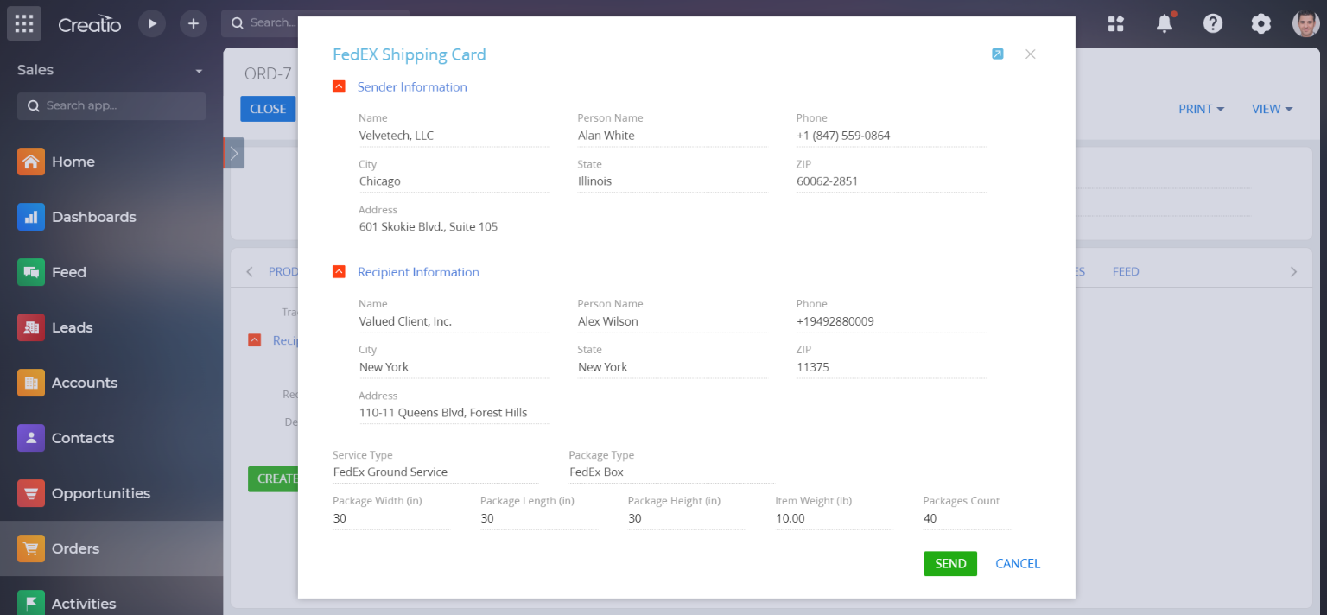Click the Orders sidebar icon
Screen dimensions: 1327x615
click(x=31, y=548)
